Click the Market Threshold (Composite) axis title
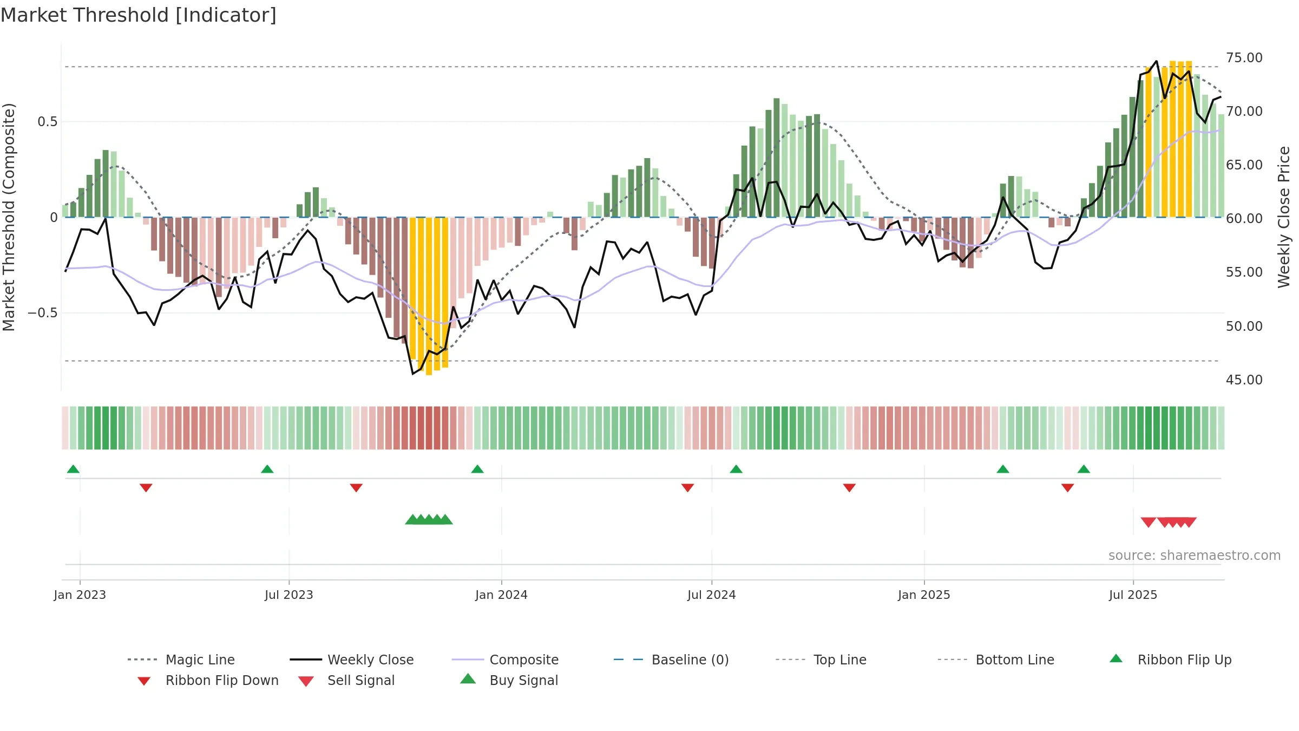This screenshot has height=731, width=1299. click(9, 217)
